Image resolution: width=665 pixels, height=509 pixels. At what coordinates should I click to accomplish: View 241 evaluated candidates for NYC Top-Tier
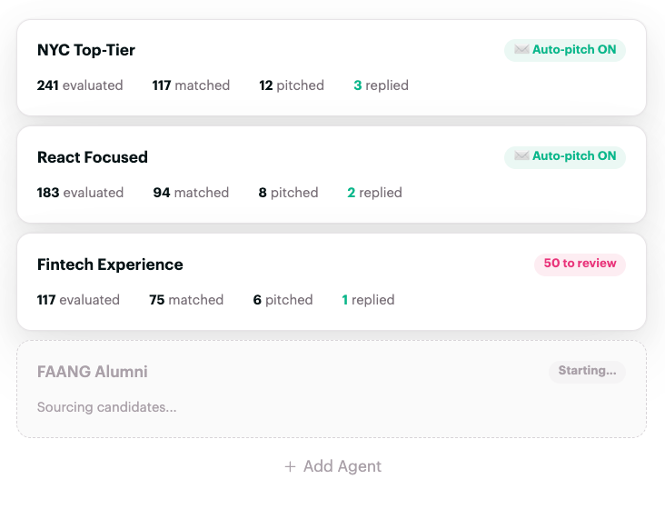[x=80, y=85]
